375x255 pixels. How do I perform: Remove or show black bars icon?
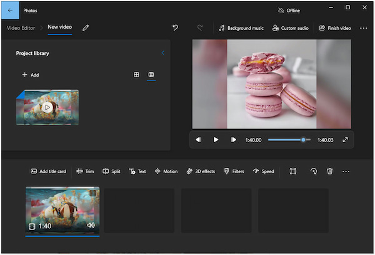click(293, 171)
